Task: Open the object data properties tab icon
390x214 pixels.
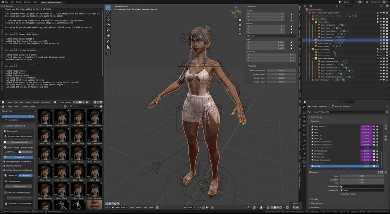Action: click(x=304, y=162)
